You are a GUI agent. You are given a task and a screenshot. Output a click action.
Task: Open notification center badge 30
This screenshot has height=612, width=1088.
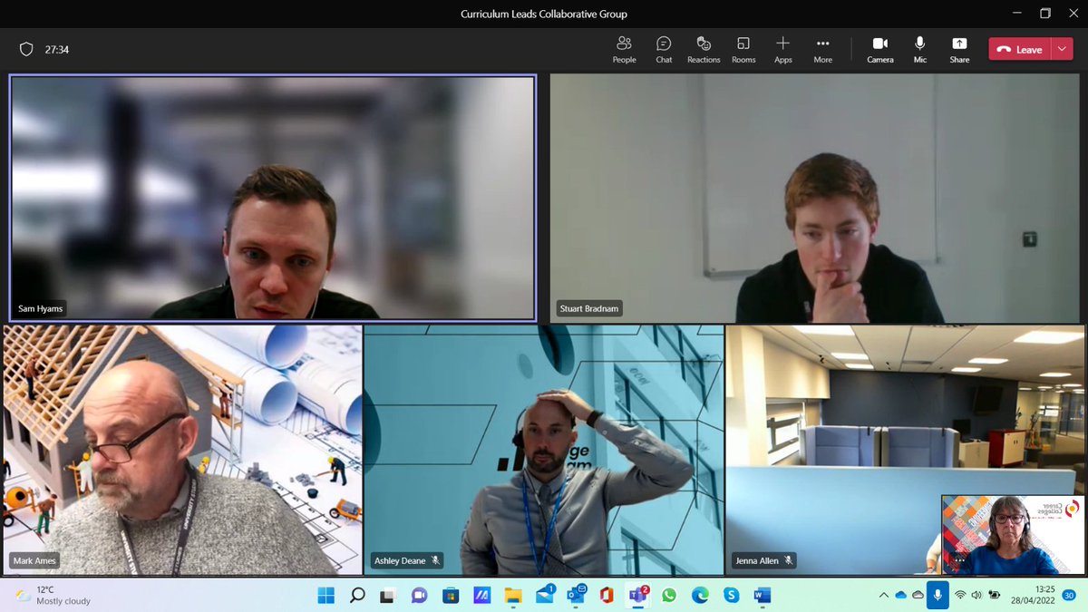(1069, 595)
